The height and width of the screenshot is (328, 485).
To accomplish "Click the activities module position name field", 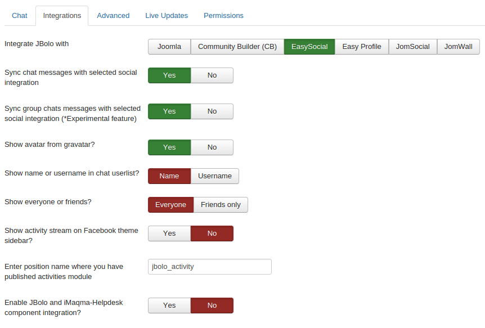I will [x=209, y=267].
